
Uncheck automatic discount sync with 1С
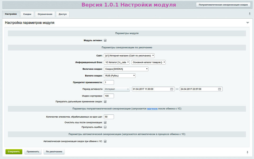click(105, 141)
